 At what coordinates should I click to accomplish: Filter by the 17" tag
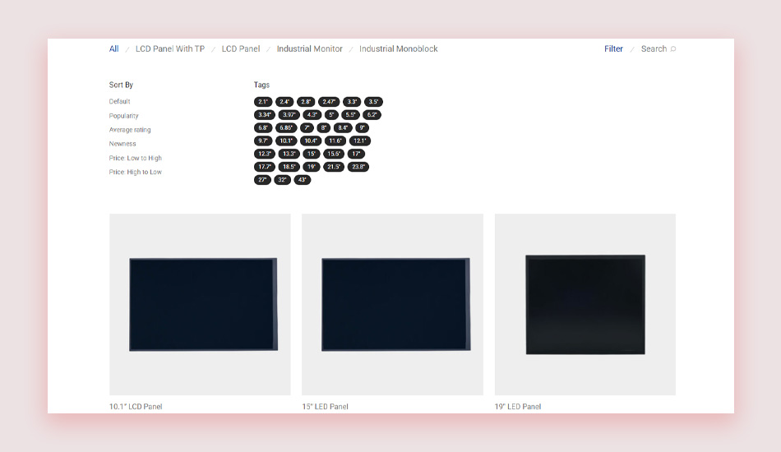(356, 154)
